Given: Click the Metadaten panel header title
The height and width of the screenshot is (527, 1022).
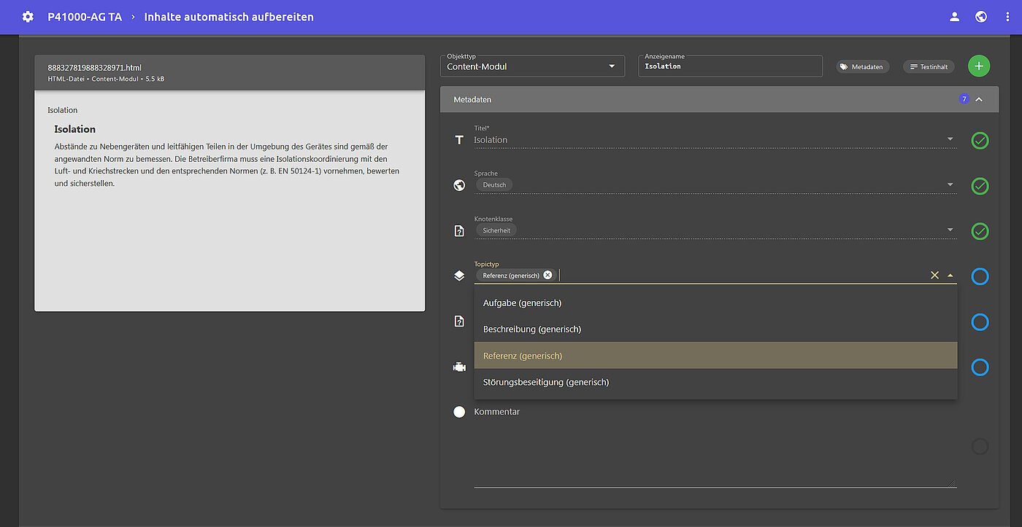Looking at the screenshot, I should click(472, 99).
